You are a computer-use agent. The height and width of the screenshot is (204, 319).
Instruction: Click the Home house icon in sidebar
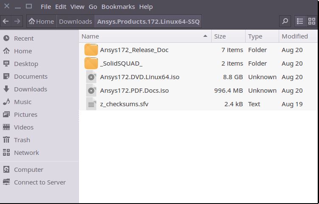[6, 51]
